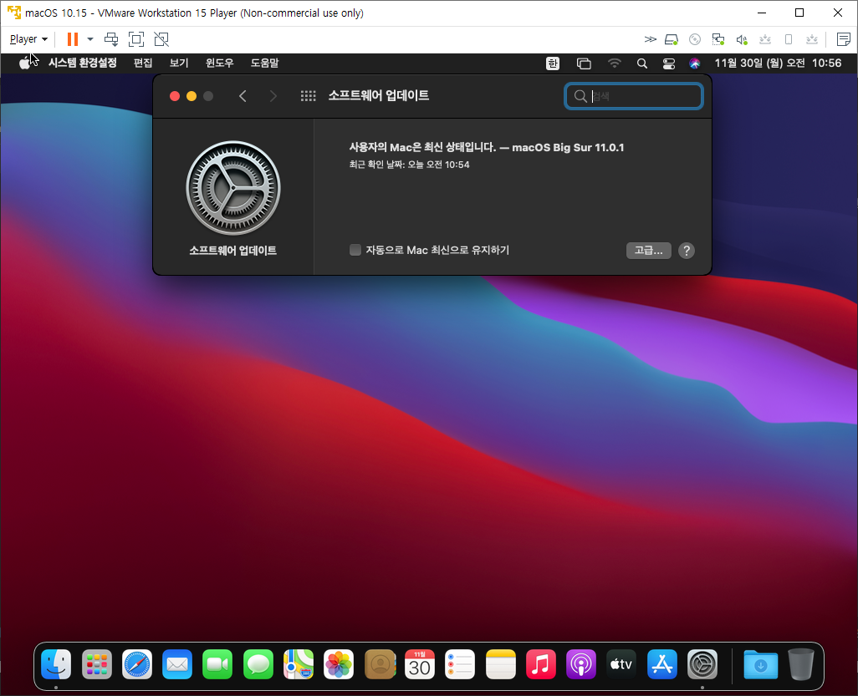Open Reminders from the Dock
Screen dimensions: 858x696
tap(460, 664)
